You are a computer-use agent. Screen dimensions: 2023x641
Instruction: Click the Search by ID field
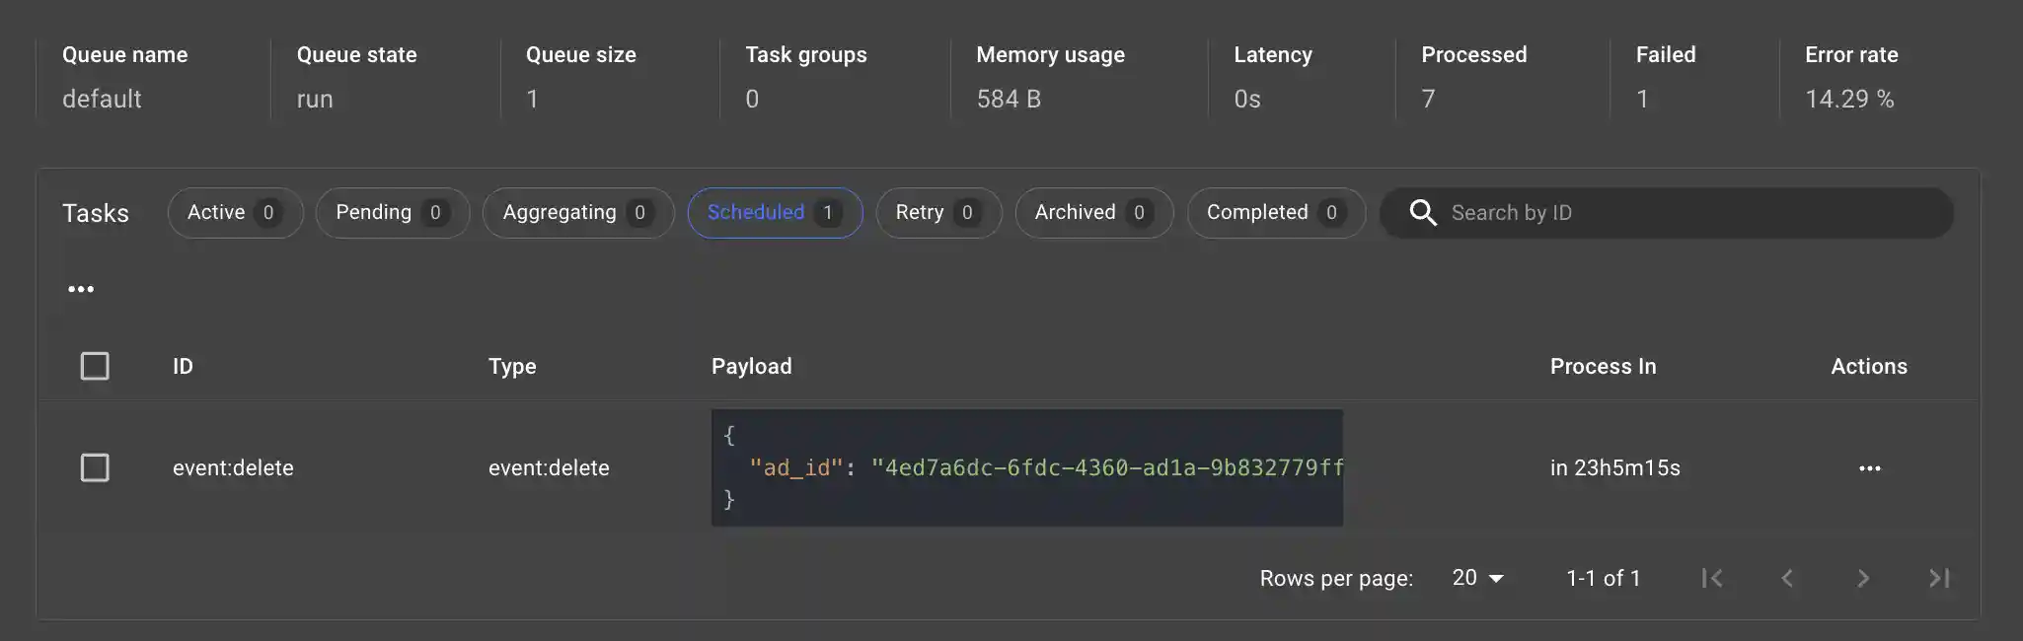coord(1678,213)
